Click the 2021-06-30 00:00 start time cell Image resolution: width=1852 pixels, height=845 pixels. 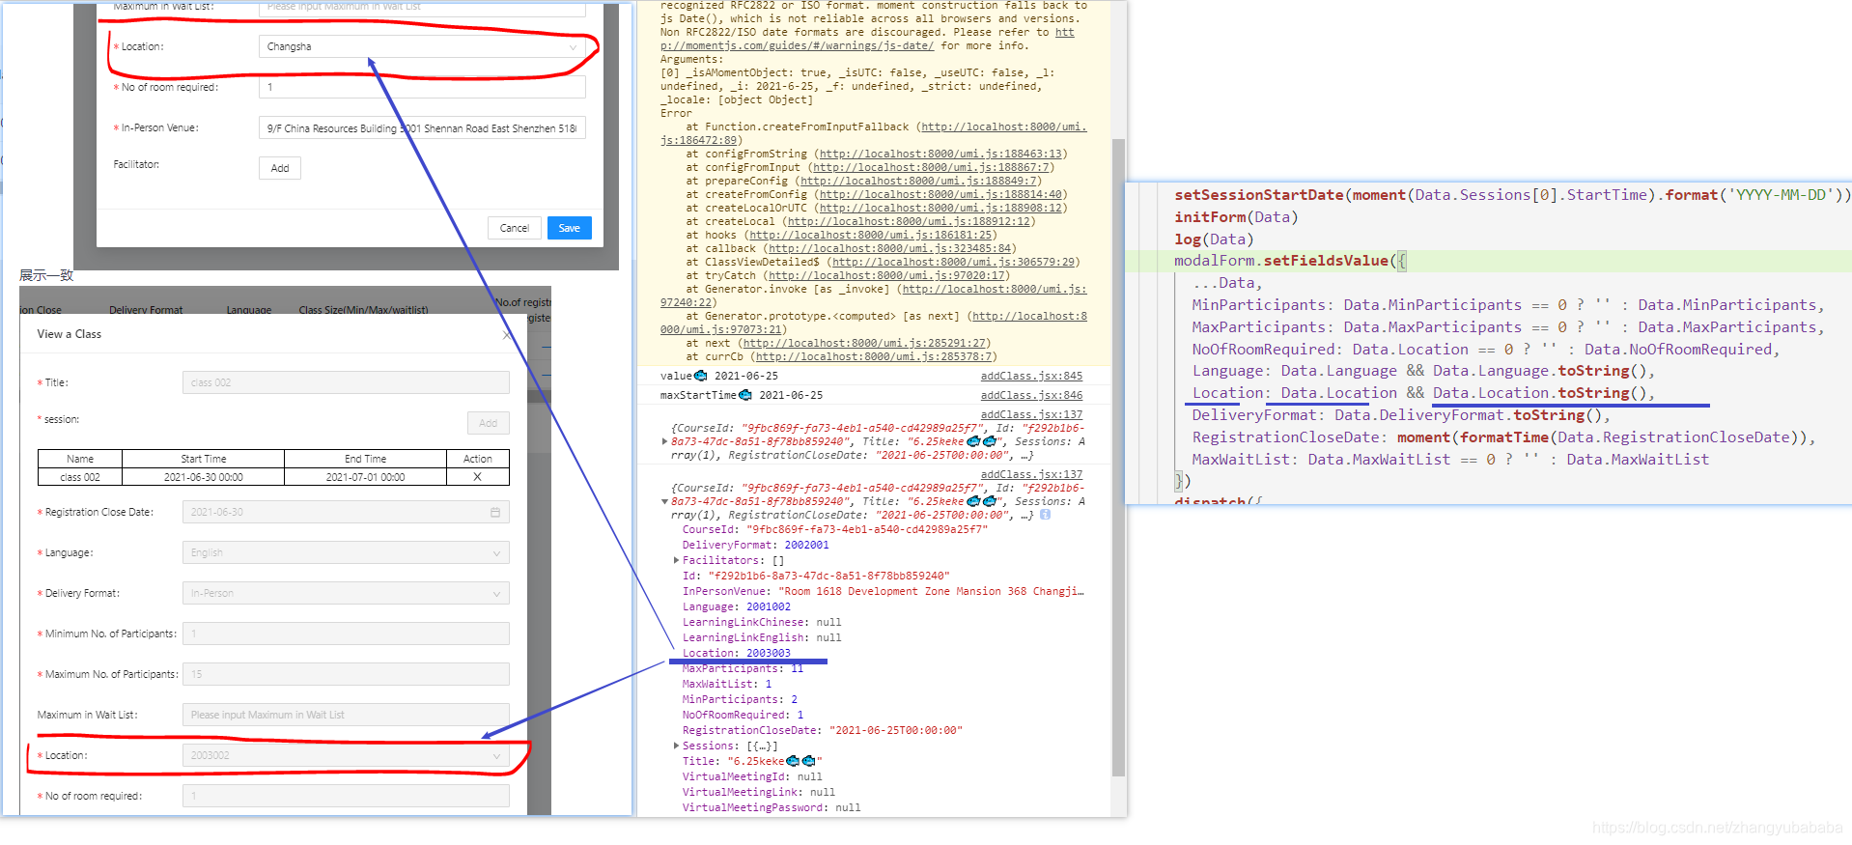point(203,477)
